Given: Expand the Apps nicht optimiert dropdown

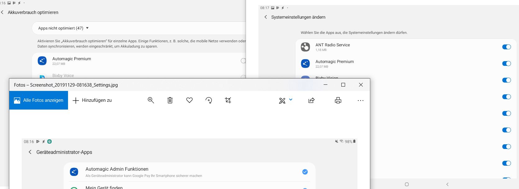Looking at the screenshot, I should tap(63, 28).
